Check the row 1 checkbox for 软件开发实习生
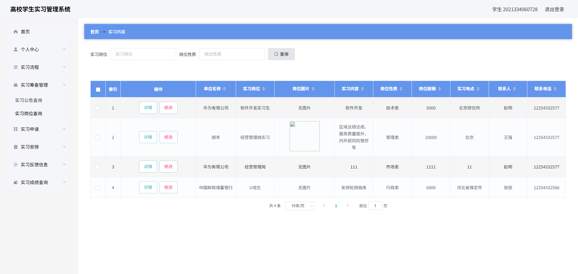Viewport: 578px width, 274px height. [98, 108]
